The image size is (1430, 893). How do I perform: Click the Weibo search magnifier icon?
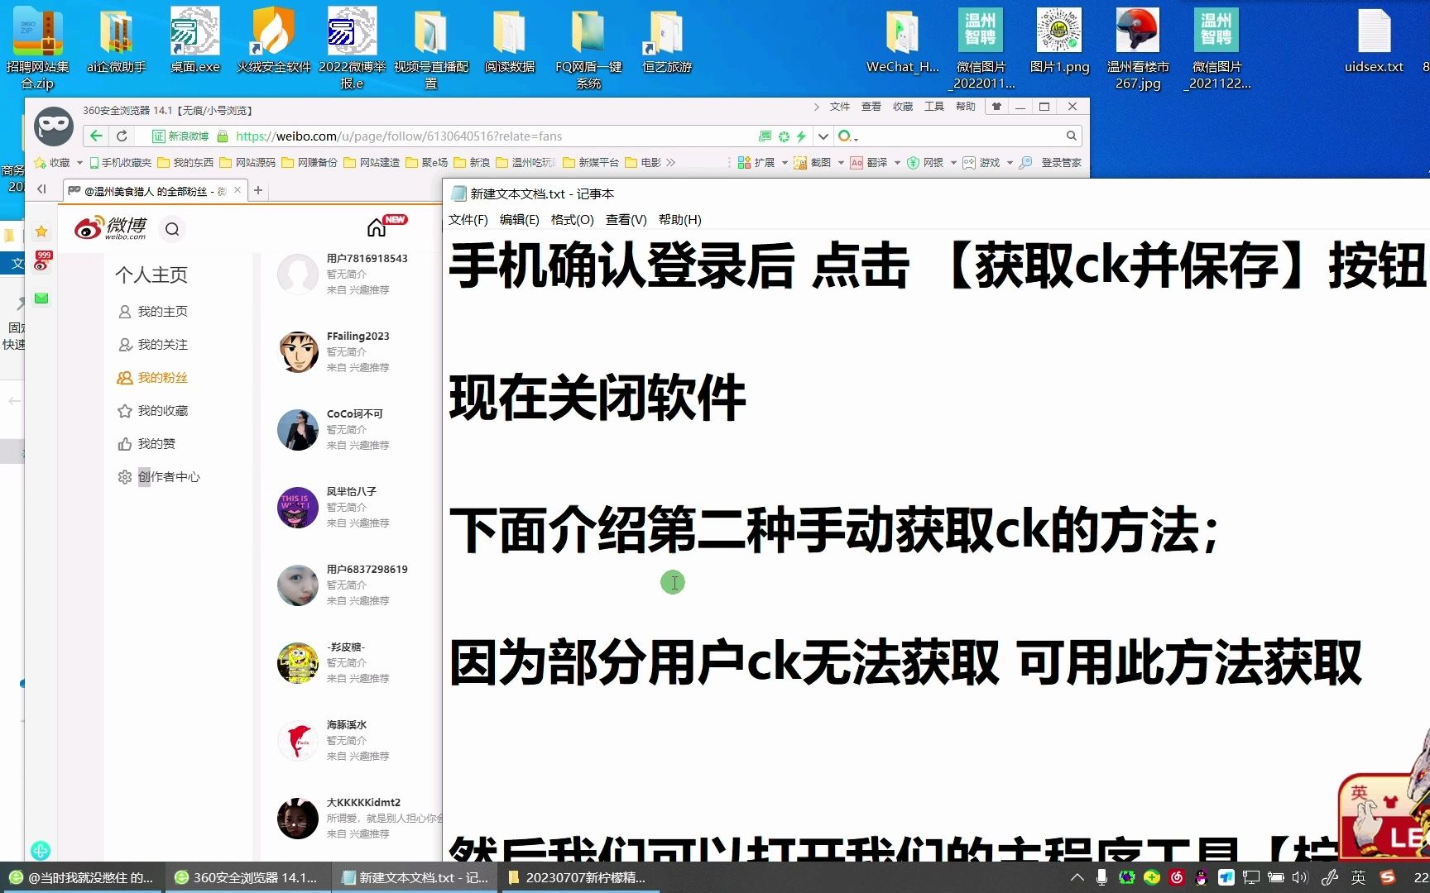(x=172, y=229)
